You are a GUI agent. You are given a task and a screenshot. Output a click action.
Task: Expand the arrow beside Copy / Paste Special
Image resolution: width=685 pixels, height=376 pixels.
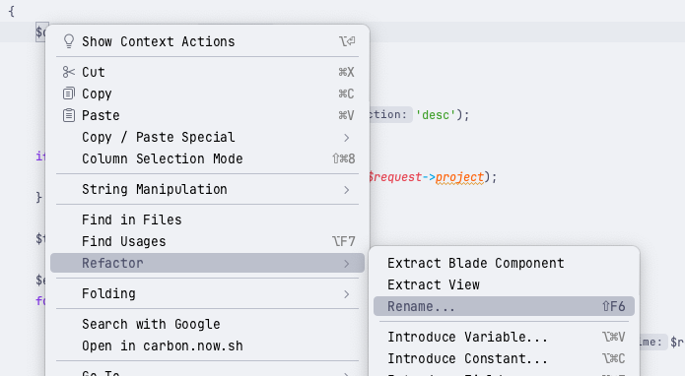pyautogui.click(x=346, y=138)
